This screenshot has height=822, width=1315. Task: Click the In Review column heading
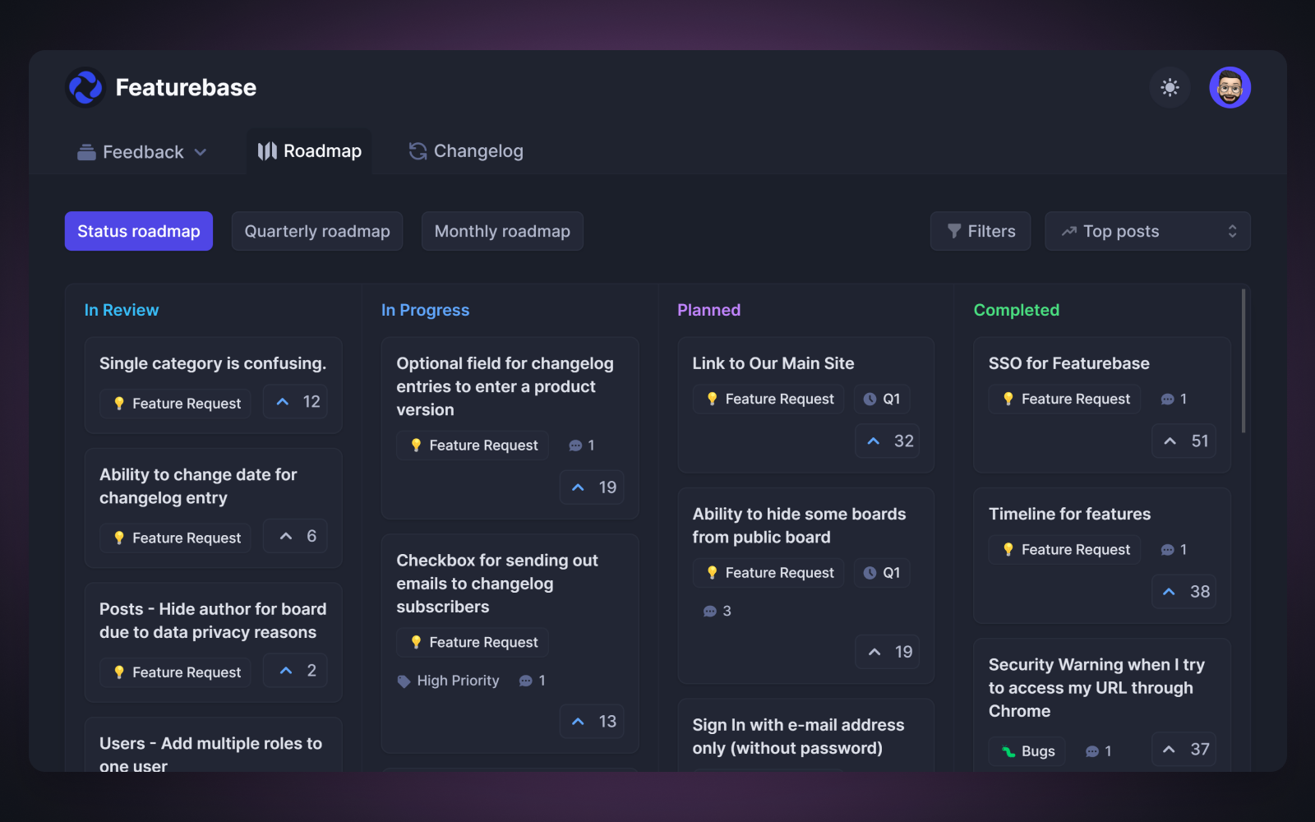(x=122, y=310)
